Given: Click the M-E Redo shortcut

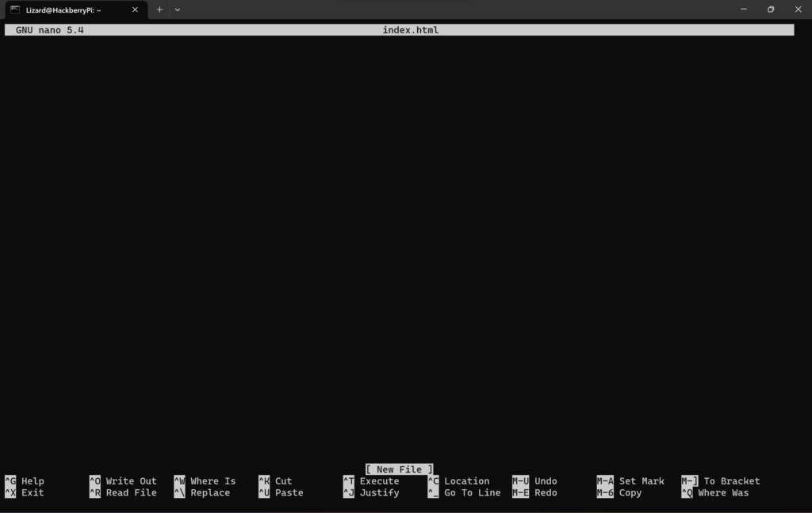Looking at the screenshot, I should coord(534,493).
